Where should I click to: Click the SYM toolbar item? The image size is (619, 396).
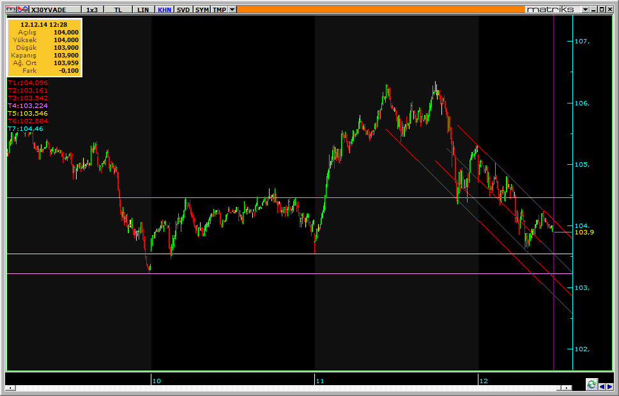[x=202, y=10]
